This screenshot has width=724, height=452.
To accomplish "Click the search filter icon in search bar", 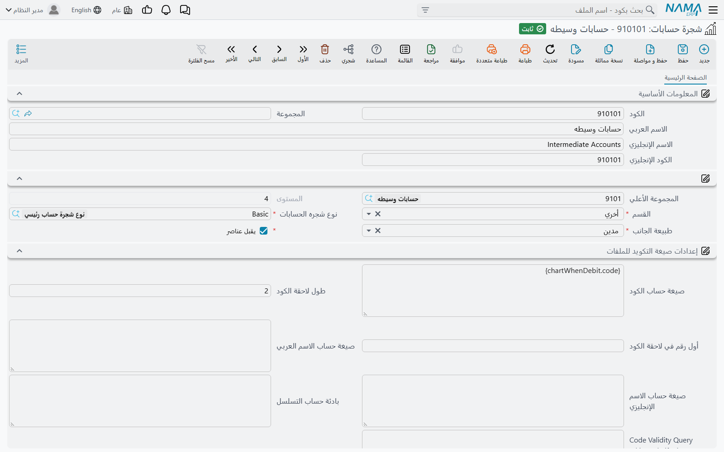I will pos(425,10).
